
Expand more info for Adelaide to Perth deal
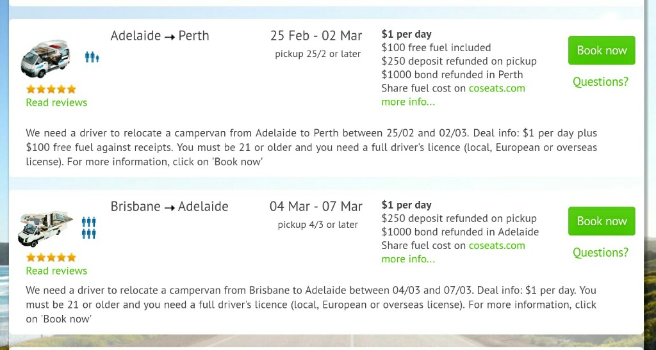(408, 102)
